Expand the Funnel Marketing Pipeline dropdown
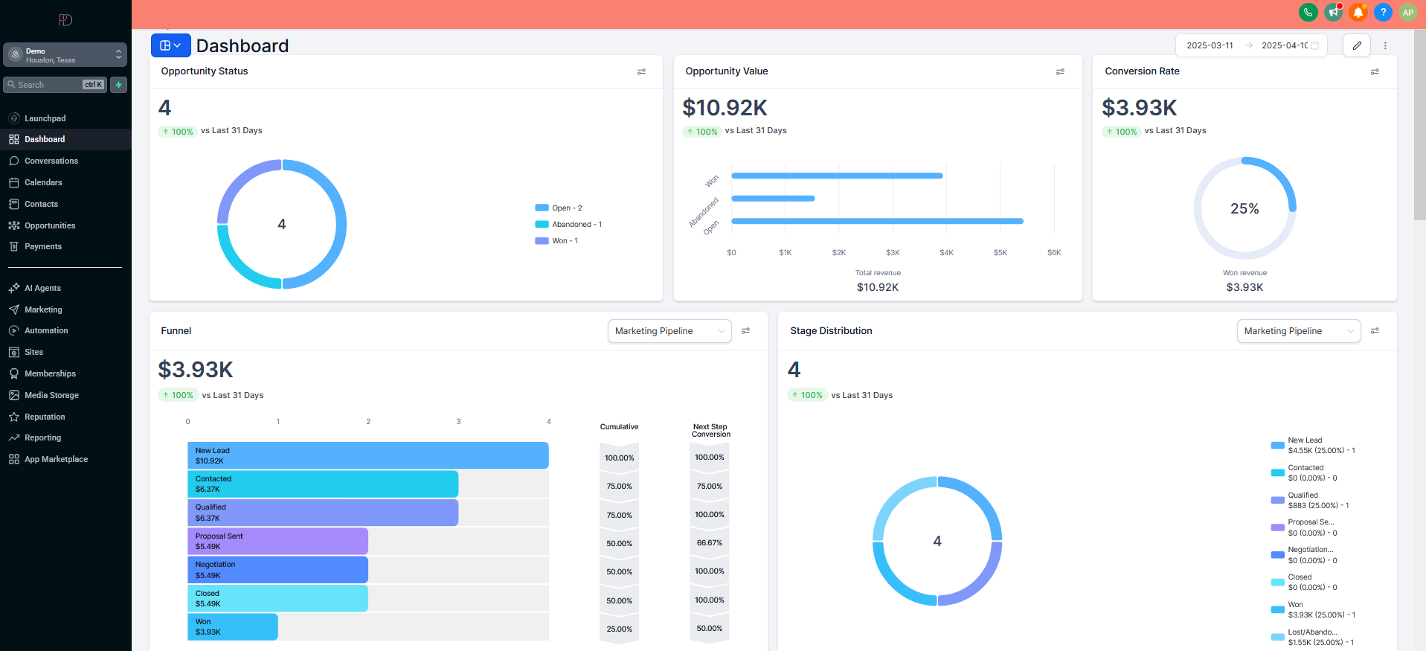 pos(669,331)
